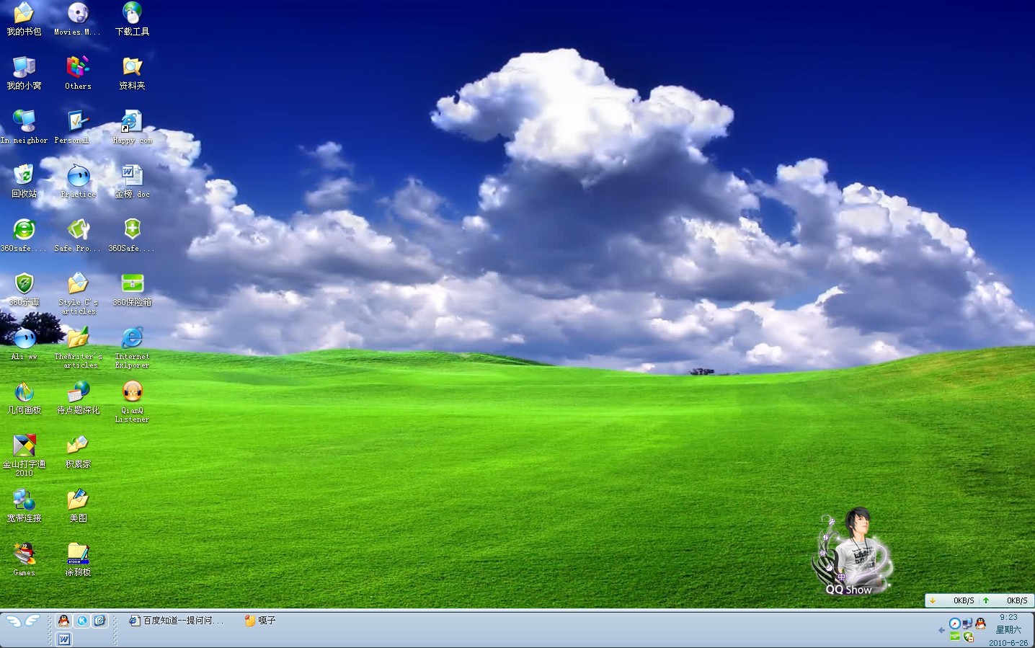This screenshot has width=1035, height=648.
Task: Launch QQ from the quick launch bar
Action: point(64,621)
